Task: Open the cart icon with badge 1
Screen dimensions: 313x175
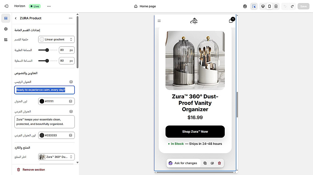Action: coord(231,20)
